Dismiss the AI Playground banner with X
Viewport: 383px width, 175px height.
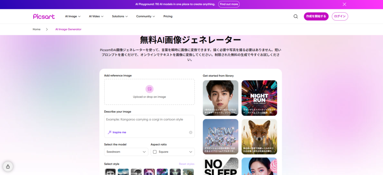tap(344, 4)
